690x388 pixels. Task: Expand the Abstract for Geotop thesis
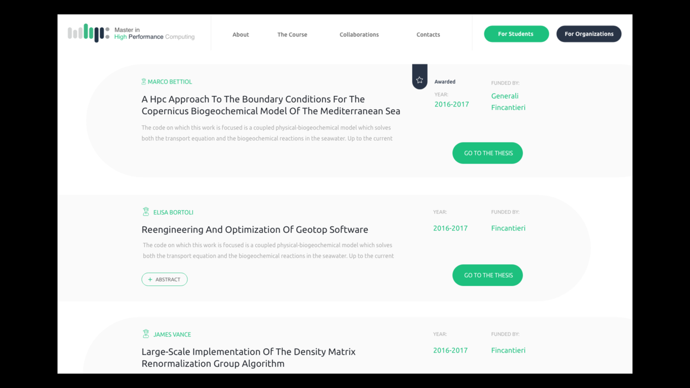[x=164, y=279]
